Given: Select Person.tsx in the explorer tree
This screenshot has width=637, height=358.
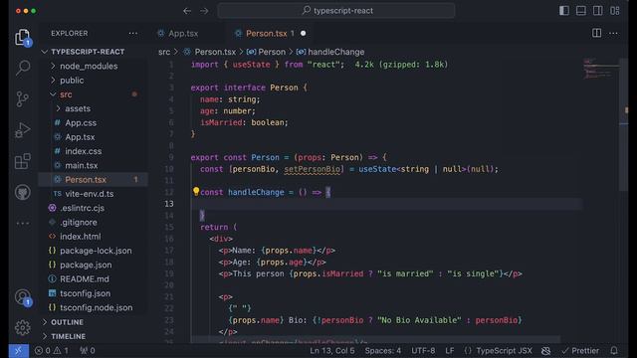Looking at the screenshot, I should pyautogui.click(x=93, y=180).
